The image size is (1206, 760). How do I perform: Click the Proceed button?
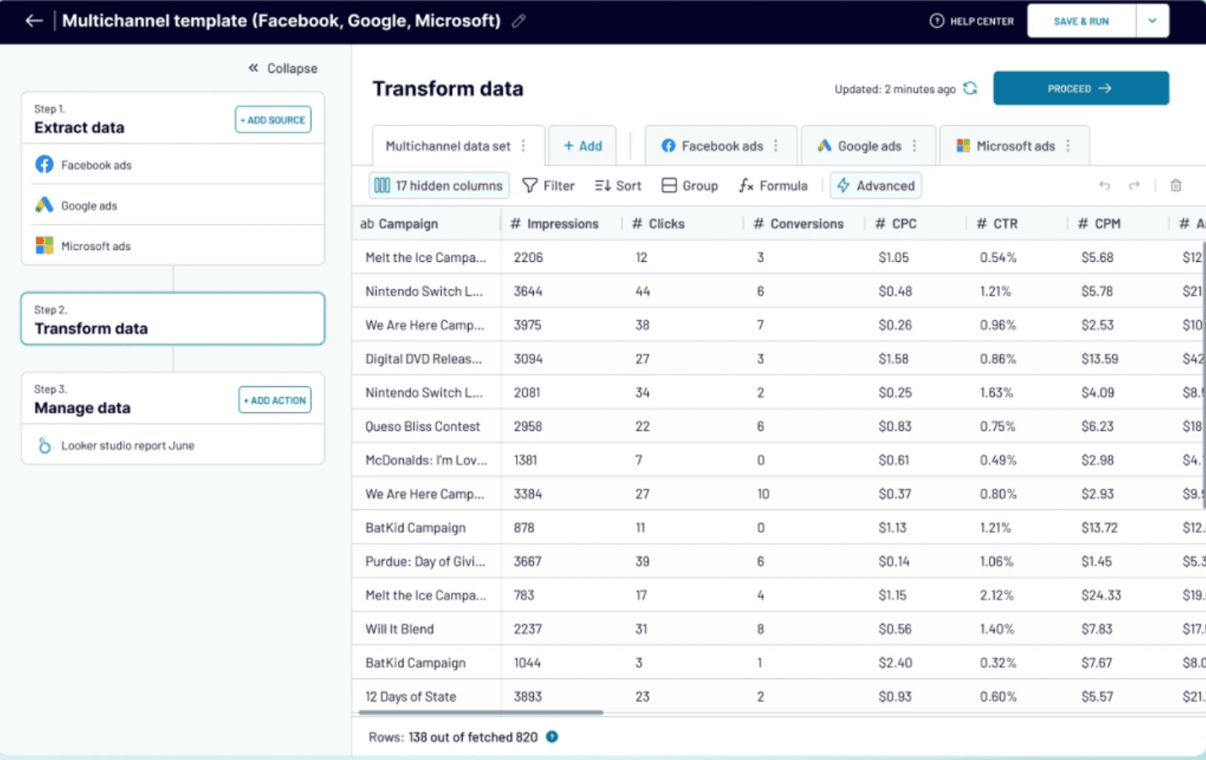[1080, 89]
